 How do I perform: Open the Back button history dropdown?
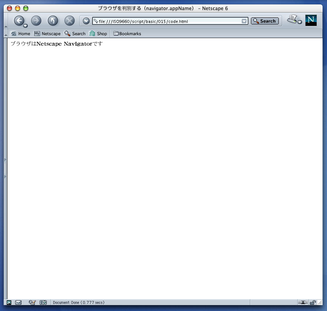coord(26,26)
